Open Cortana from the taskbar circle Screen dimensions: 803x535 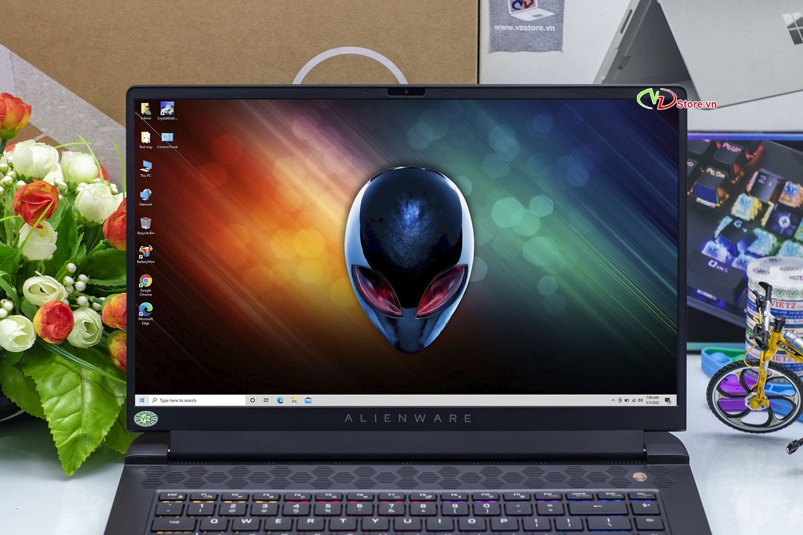(x=252, y=400)
